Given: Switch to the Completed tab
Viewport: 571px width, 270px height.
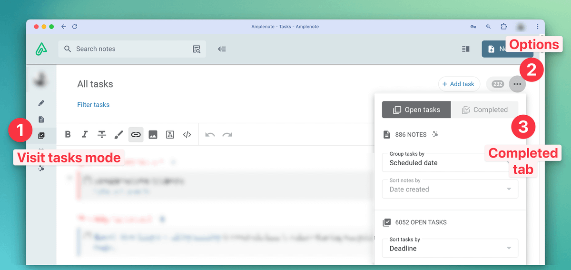Looking at the screenshot, I should [484, 110].
